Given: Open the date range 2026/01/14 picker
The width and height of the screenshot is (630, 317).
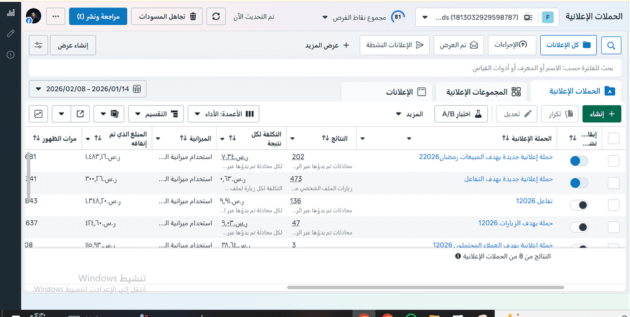Looking at the screenshot, I should (x=87, y=89).
